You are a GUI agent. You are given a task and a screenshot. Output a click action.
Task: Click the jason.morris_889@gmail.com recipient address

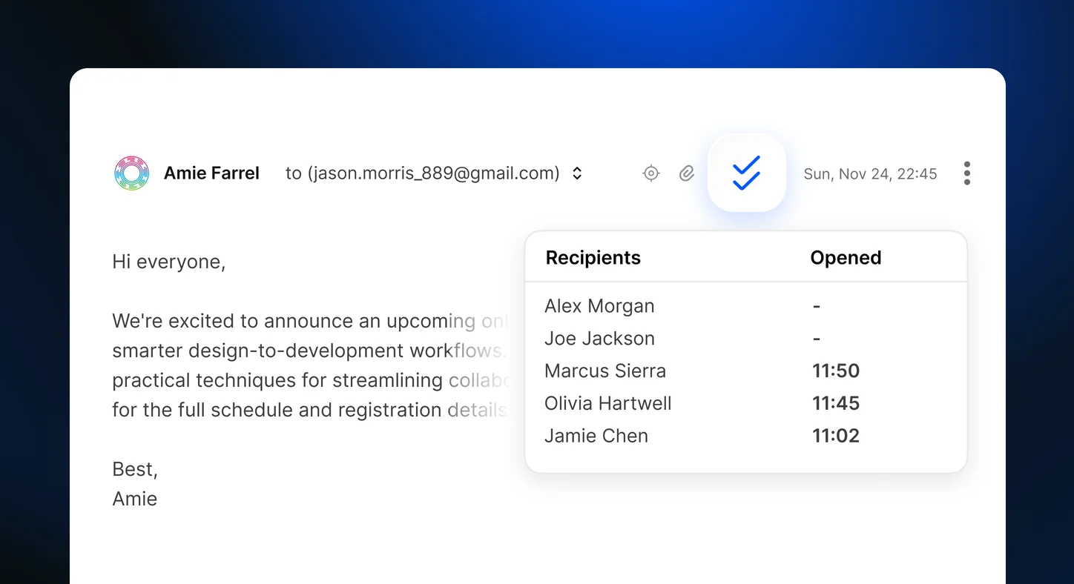click(x=434, y=173)
